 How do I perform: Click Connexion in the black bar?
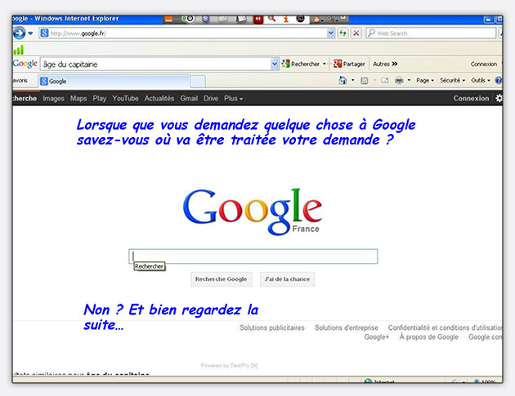(x=471, y=99)
